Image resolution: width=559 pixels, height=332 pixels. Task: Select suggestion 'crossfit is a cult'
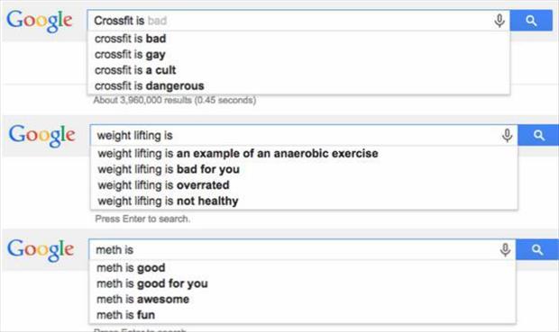(x=298, y=70)
